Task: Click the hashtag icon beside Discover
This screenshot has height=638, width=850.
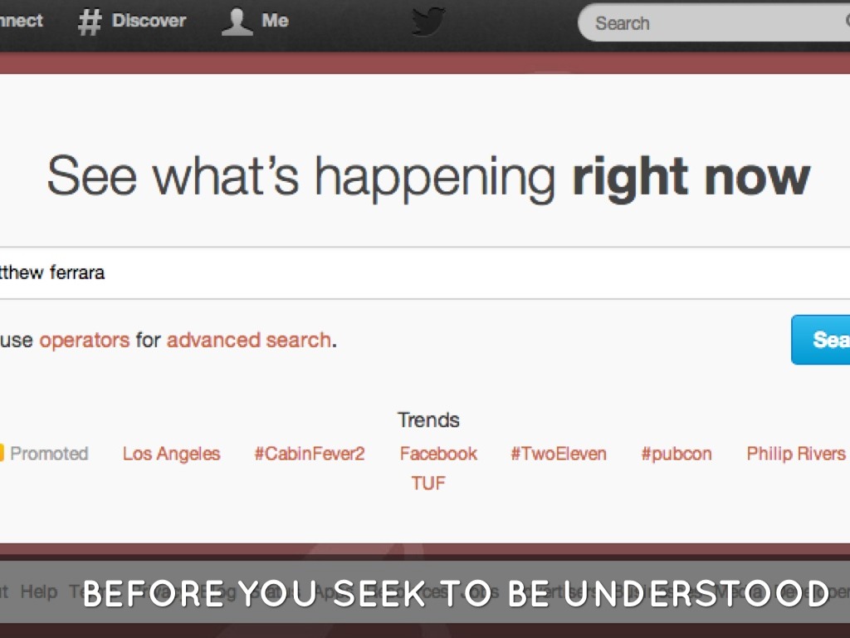Action: click(x=89, y=22)
